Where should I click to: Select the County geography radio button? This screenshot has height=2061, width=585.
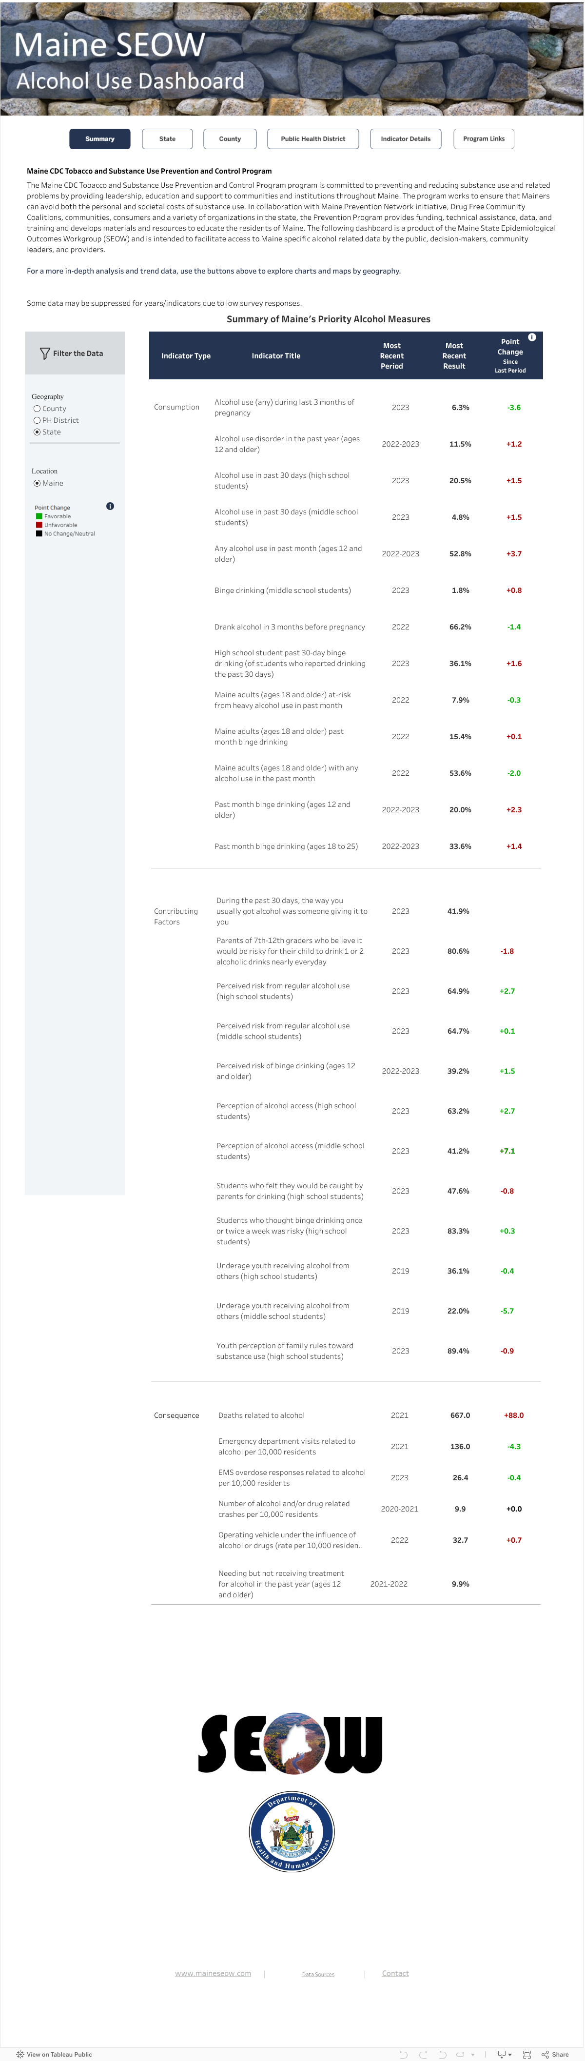point(37,409)
